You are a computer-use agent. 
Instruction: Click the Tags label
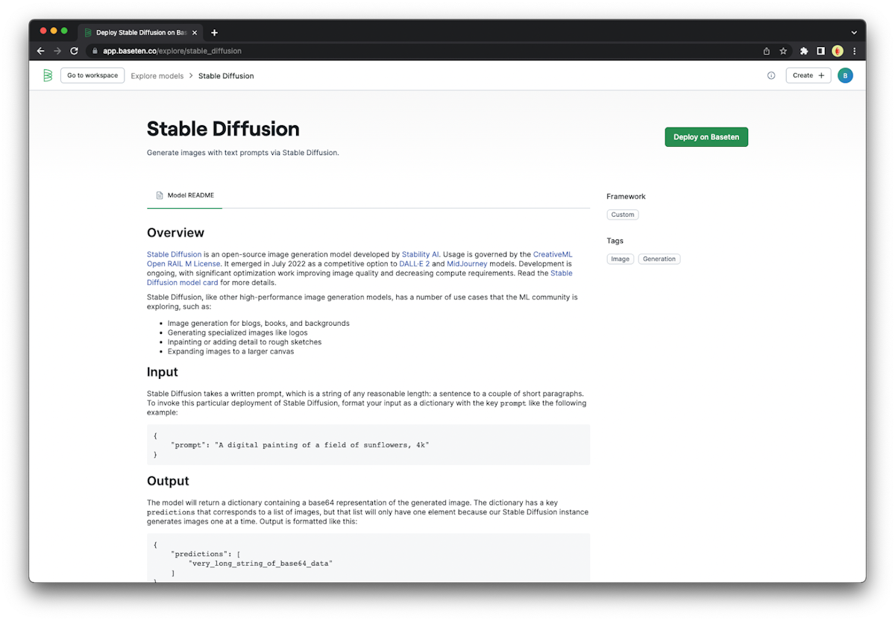point(615,241)
